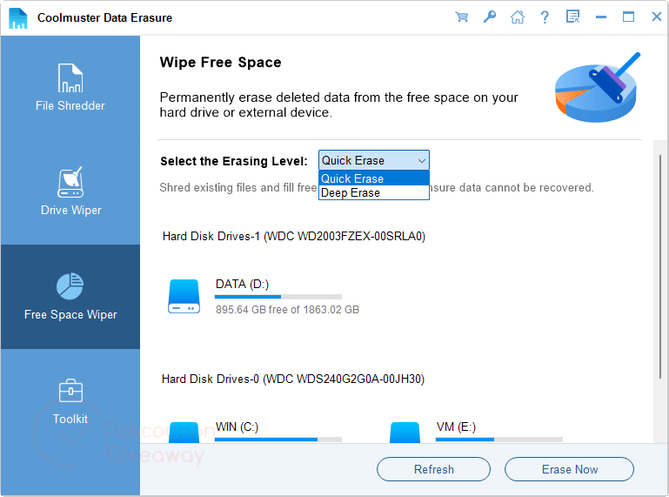Viewport: 669px width, 497px height.
Task: Open registration via the key icon
Action: [489, 17]
